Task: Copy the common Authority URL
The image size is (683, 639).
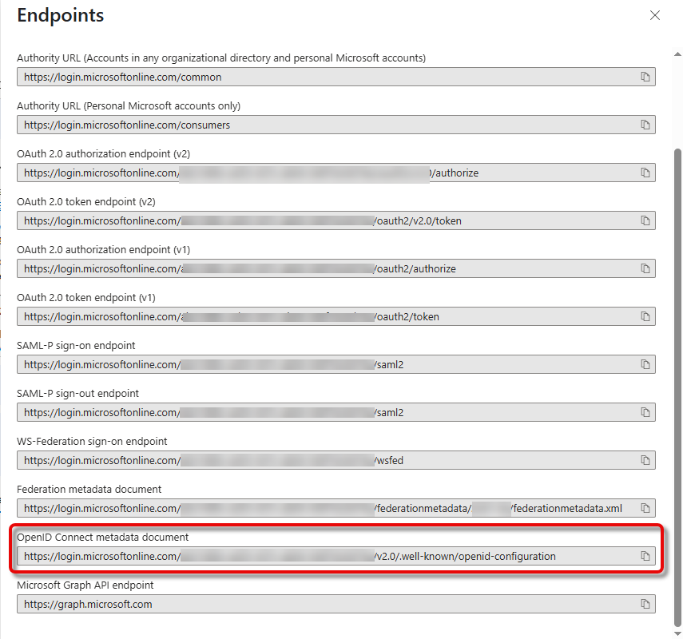Action: coord(645,77)
